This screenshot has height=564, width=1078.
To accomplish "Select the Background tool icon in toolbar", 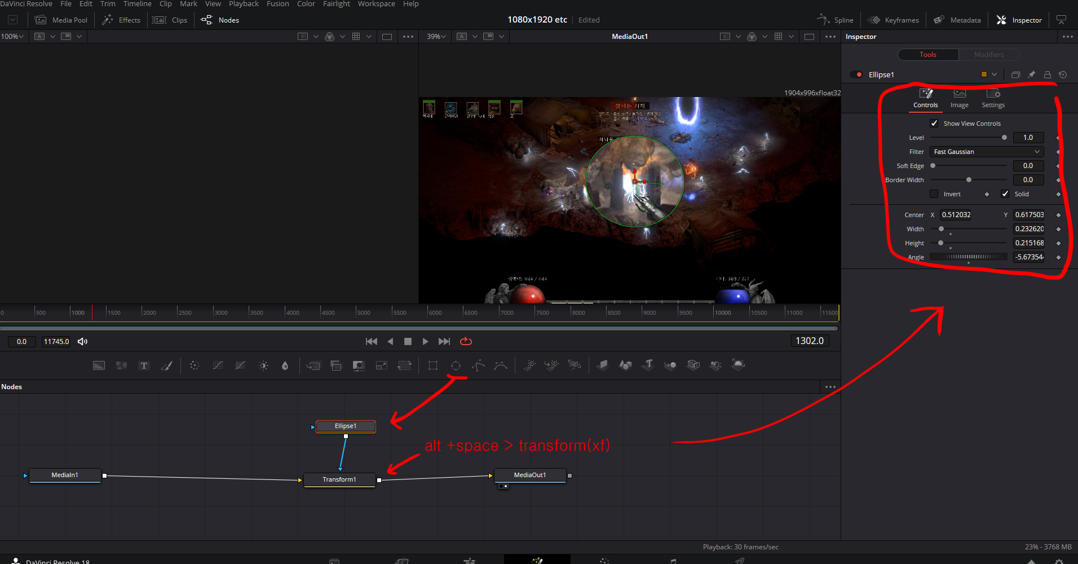I will [x=99, y=365].
